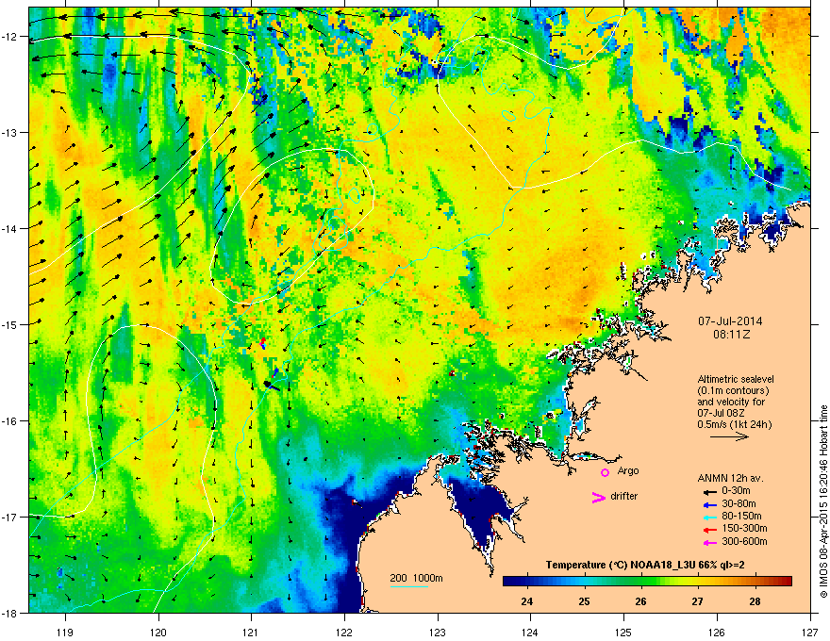Click the Altimetric sealevel text
The height and width of the screenshot is (641, 830).
(x=736, y=379)
